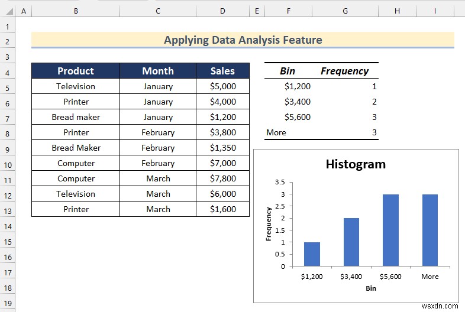Select the $3,400 bin cell
465x312 pixels.
[x=288, y=102]
